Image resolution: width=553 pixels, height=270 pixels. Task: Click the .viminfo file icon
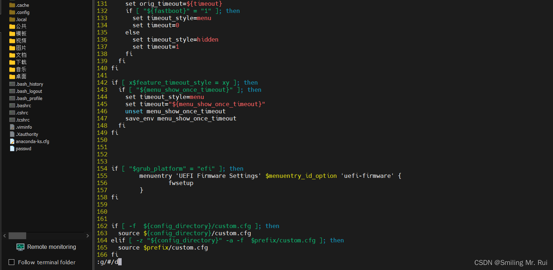12,127
